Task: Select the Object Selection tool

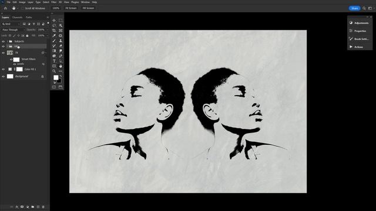Action: coord(61,25)
